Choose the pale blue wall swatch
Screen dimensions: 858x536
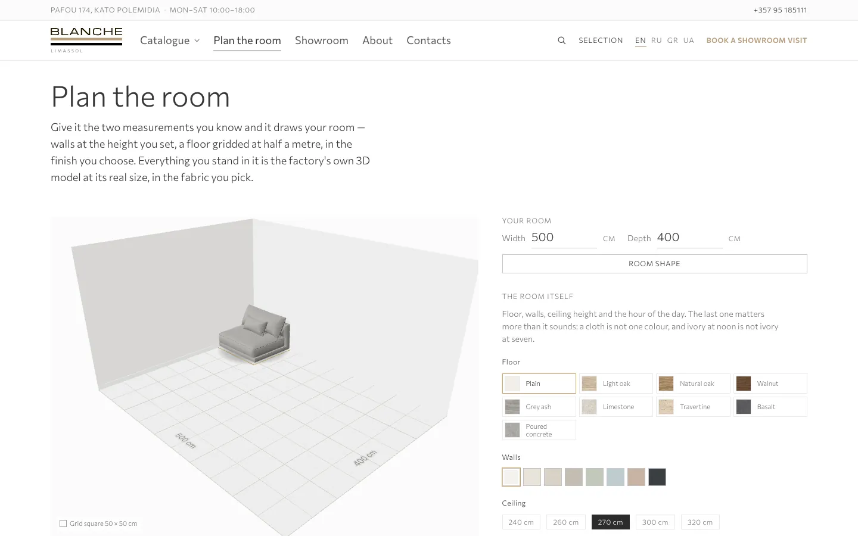pos(615,477)
